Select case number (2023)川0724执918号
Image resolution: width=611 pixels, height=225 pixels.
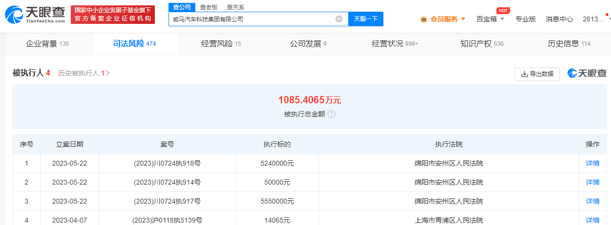click(x=167, y=163)
